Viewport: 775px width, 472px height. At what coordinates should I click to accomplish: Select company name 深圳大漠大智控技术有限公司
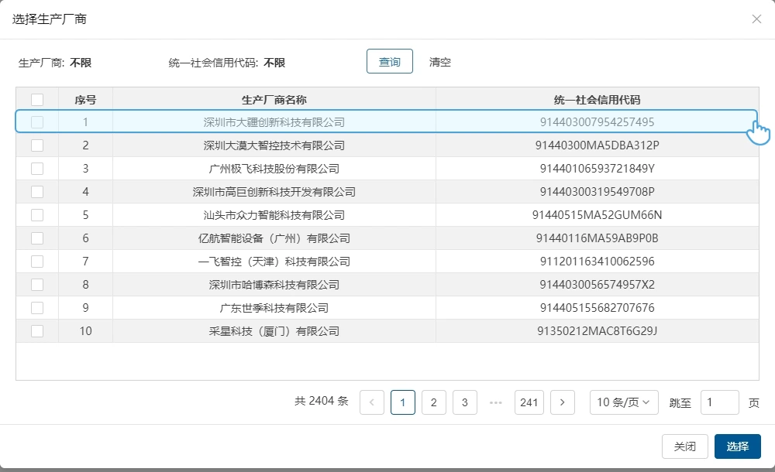pyautogui.click(x=274, y=145)
